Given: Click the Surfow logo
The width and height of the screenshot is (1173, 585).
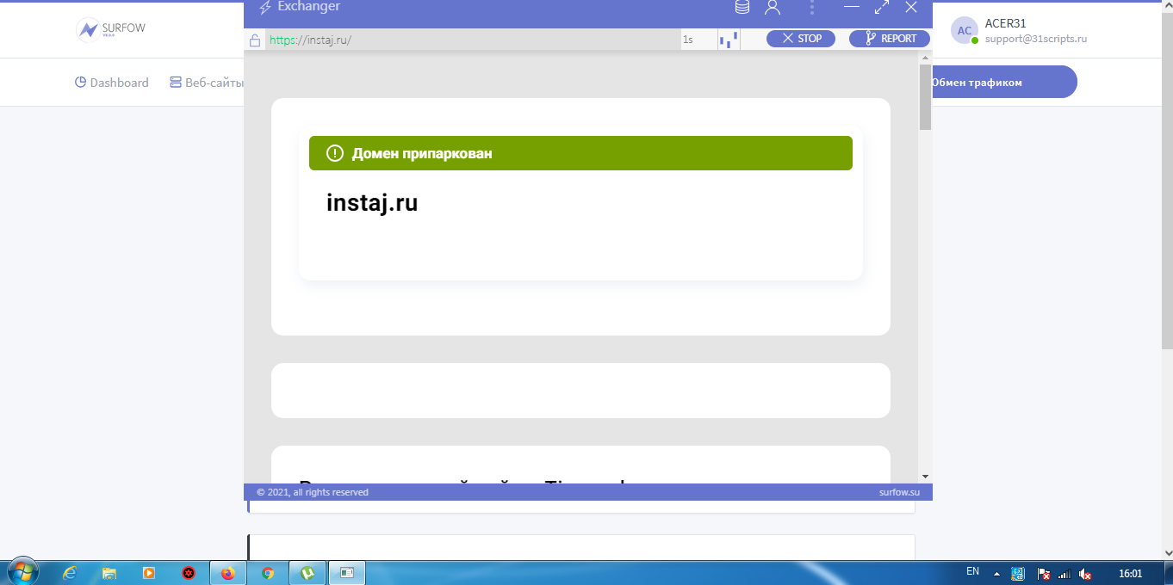Looking at the screenshot, I should [111, 30].
